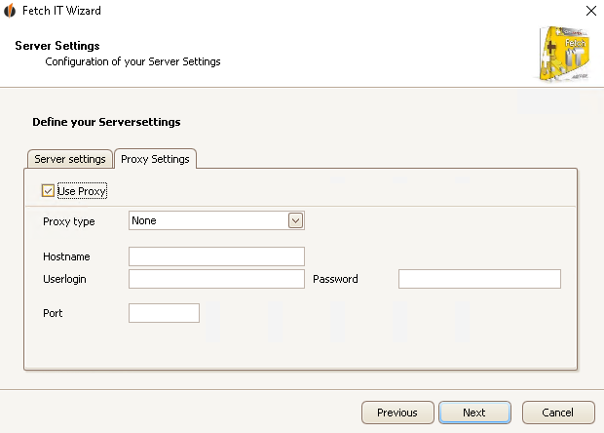Click the 'Proxy type' label
Screen dimensions: 604x433
[x=69, y=221]
